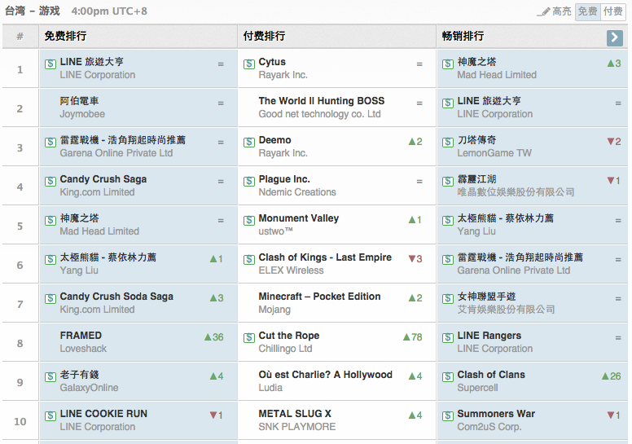Click the next arrow in 畅销排行 header

(x=614, y=37)
